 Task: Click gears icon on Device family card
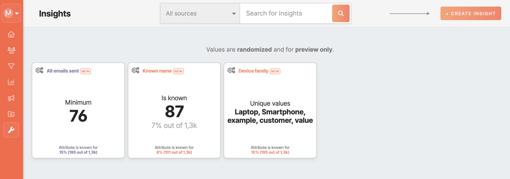(231, 71)
